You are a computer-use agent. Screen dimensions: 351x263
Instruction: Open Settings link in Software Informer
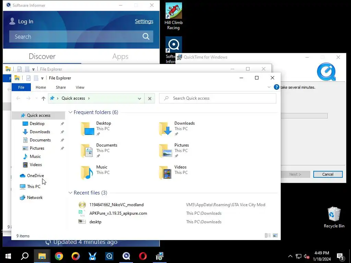[x=144, y=21]
